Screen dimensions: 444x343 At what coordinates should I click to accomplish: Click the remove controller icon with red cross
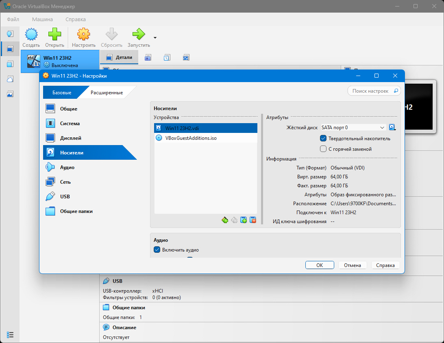(253, 220)
